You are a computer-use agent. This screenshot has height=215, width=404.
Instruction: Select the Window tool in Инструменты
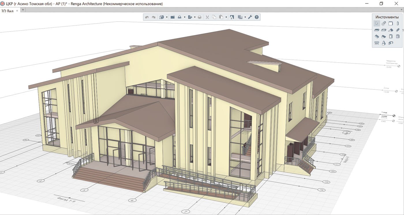click(x=398, y=37)
